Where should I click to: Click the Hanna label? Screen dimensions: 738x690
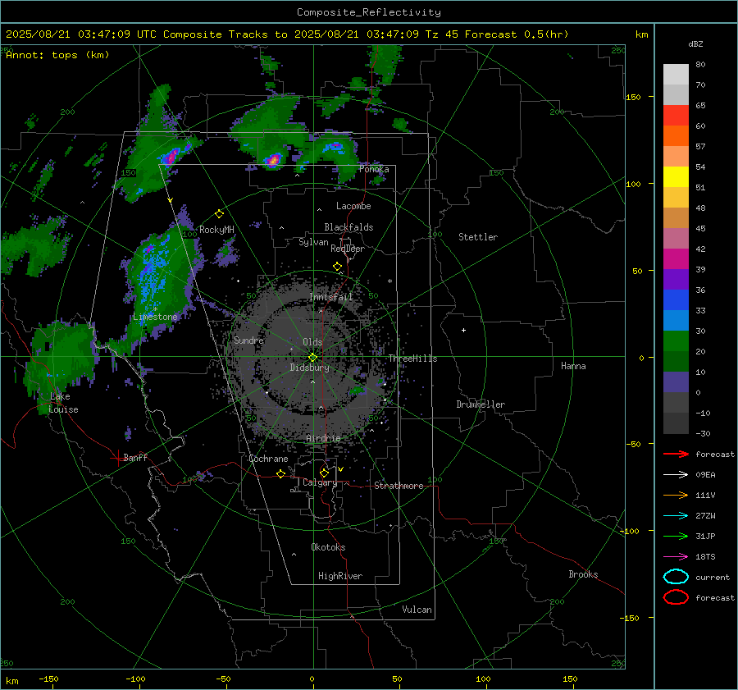(x=573, y=366)
